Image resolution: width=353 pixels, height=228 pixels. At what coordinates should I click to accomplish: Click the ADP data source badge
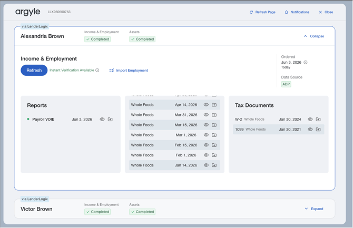click(x=286, y=84)
